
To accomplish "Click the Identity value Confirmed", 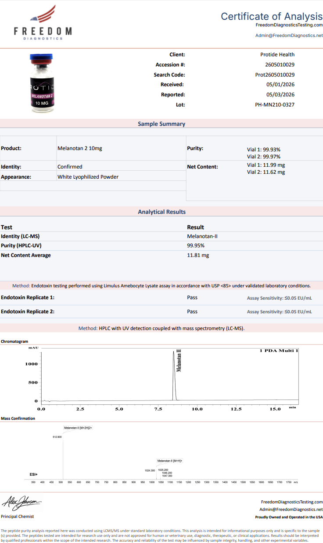I will pos(70,167).
